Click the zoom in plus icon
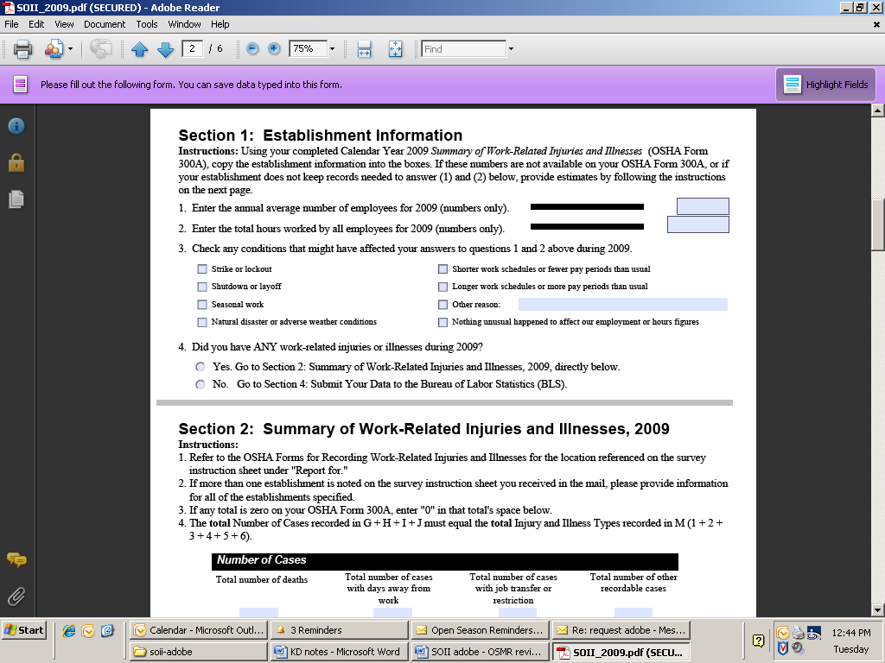This screenshot has width=885, height=663. coord(274,49)
